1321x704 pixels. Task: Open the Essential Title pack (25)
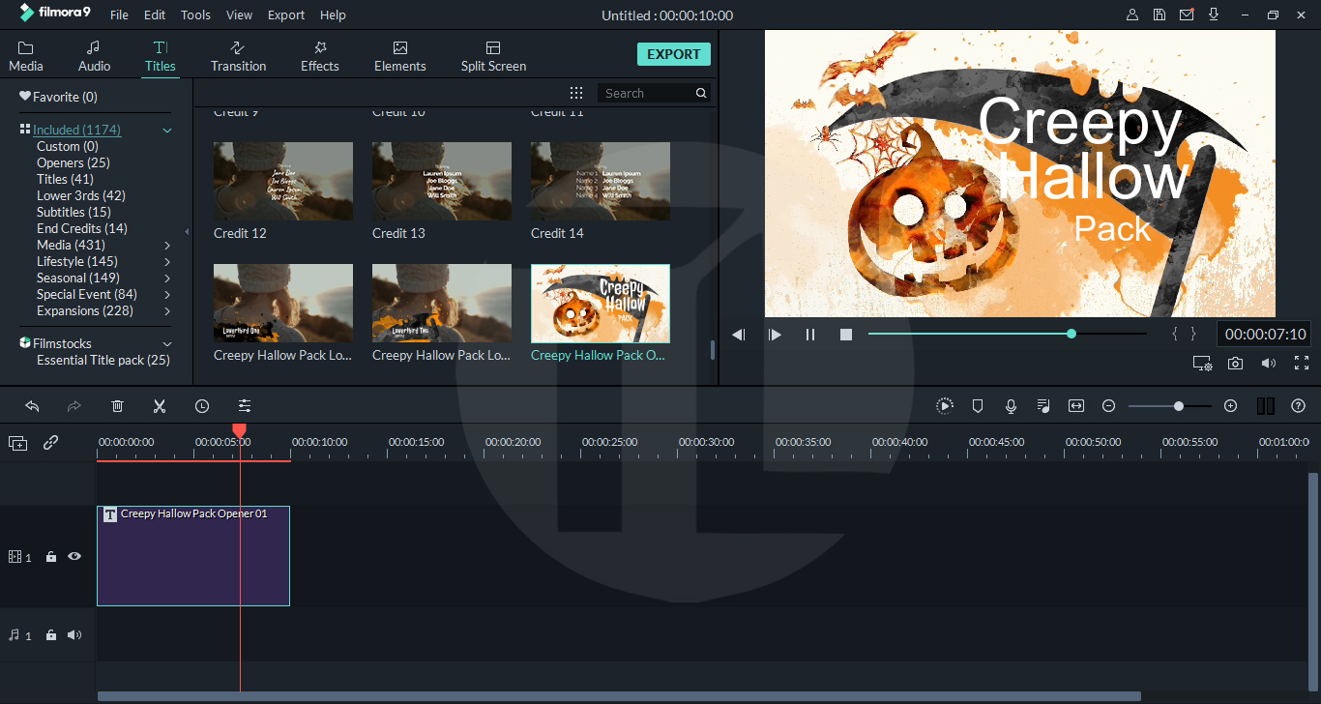coord(103,360)
